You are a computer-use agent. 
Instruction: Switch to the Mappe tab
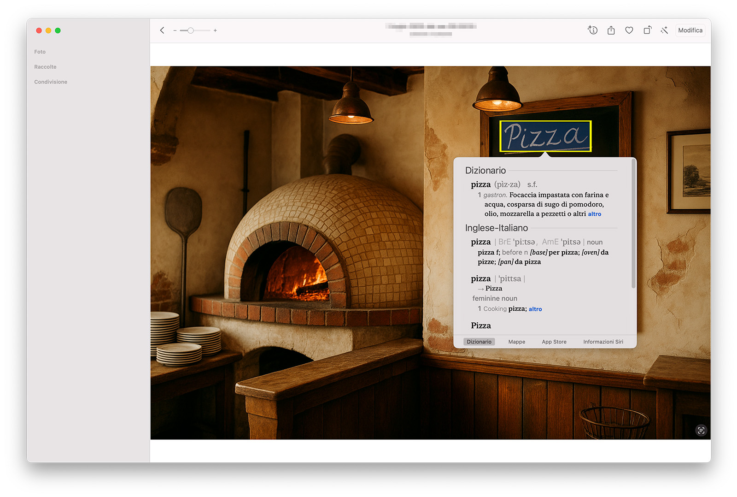pyautogui.click(x=516, y=342)
